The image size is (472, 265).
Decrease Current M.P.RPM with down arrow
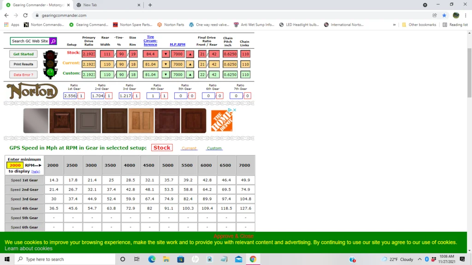166,64
